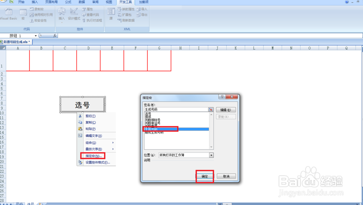Screen dimensions: 363x205
Task: Switch to the 公式 ribbon tab
Action: (68, 2)
